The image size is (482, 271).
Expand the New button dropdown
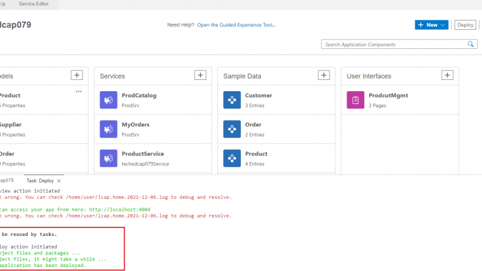tap(442, 25)
